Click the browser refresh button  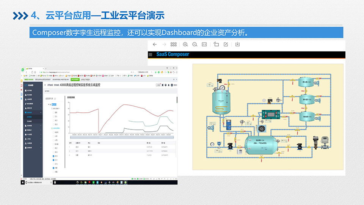pos(33,72)
